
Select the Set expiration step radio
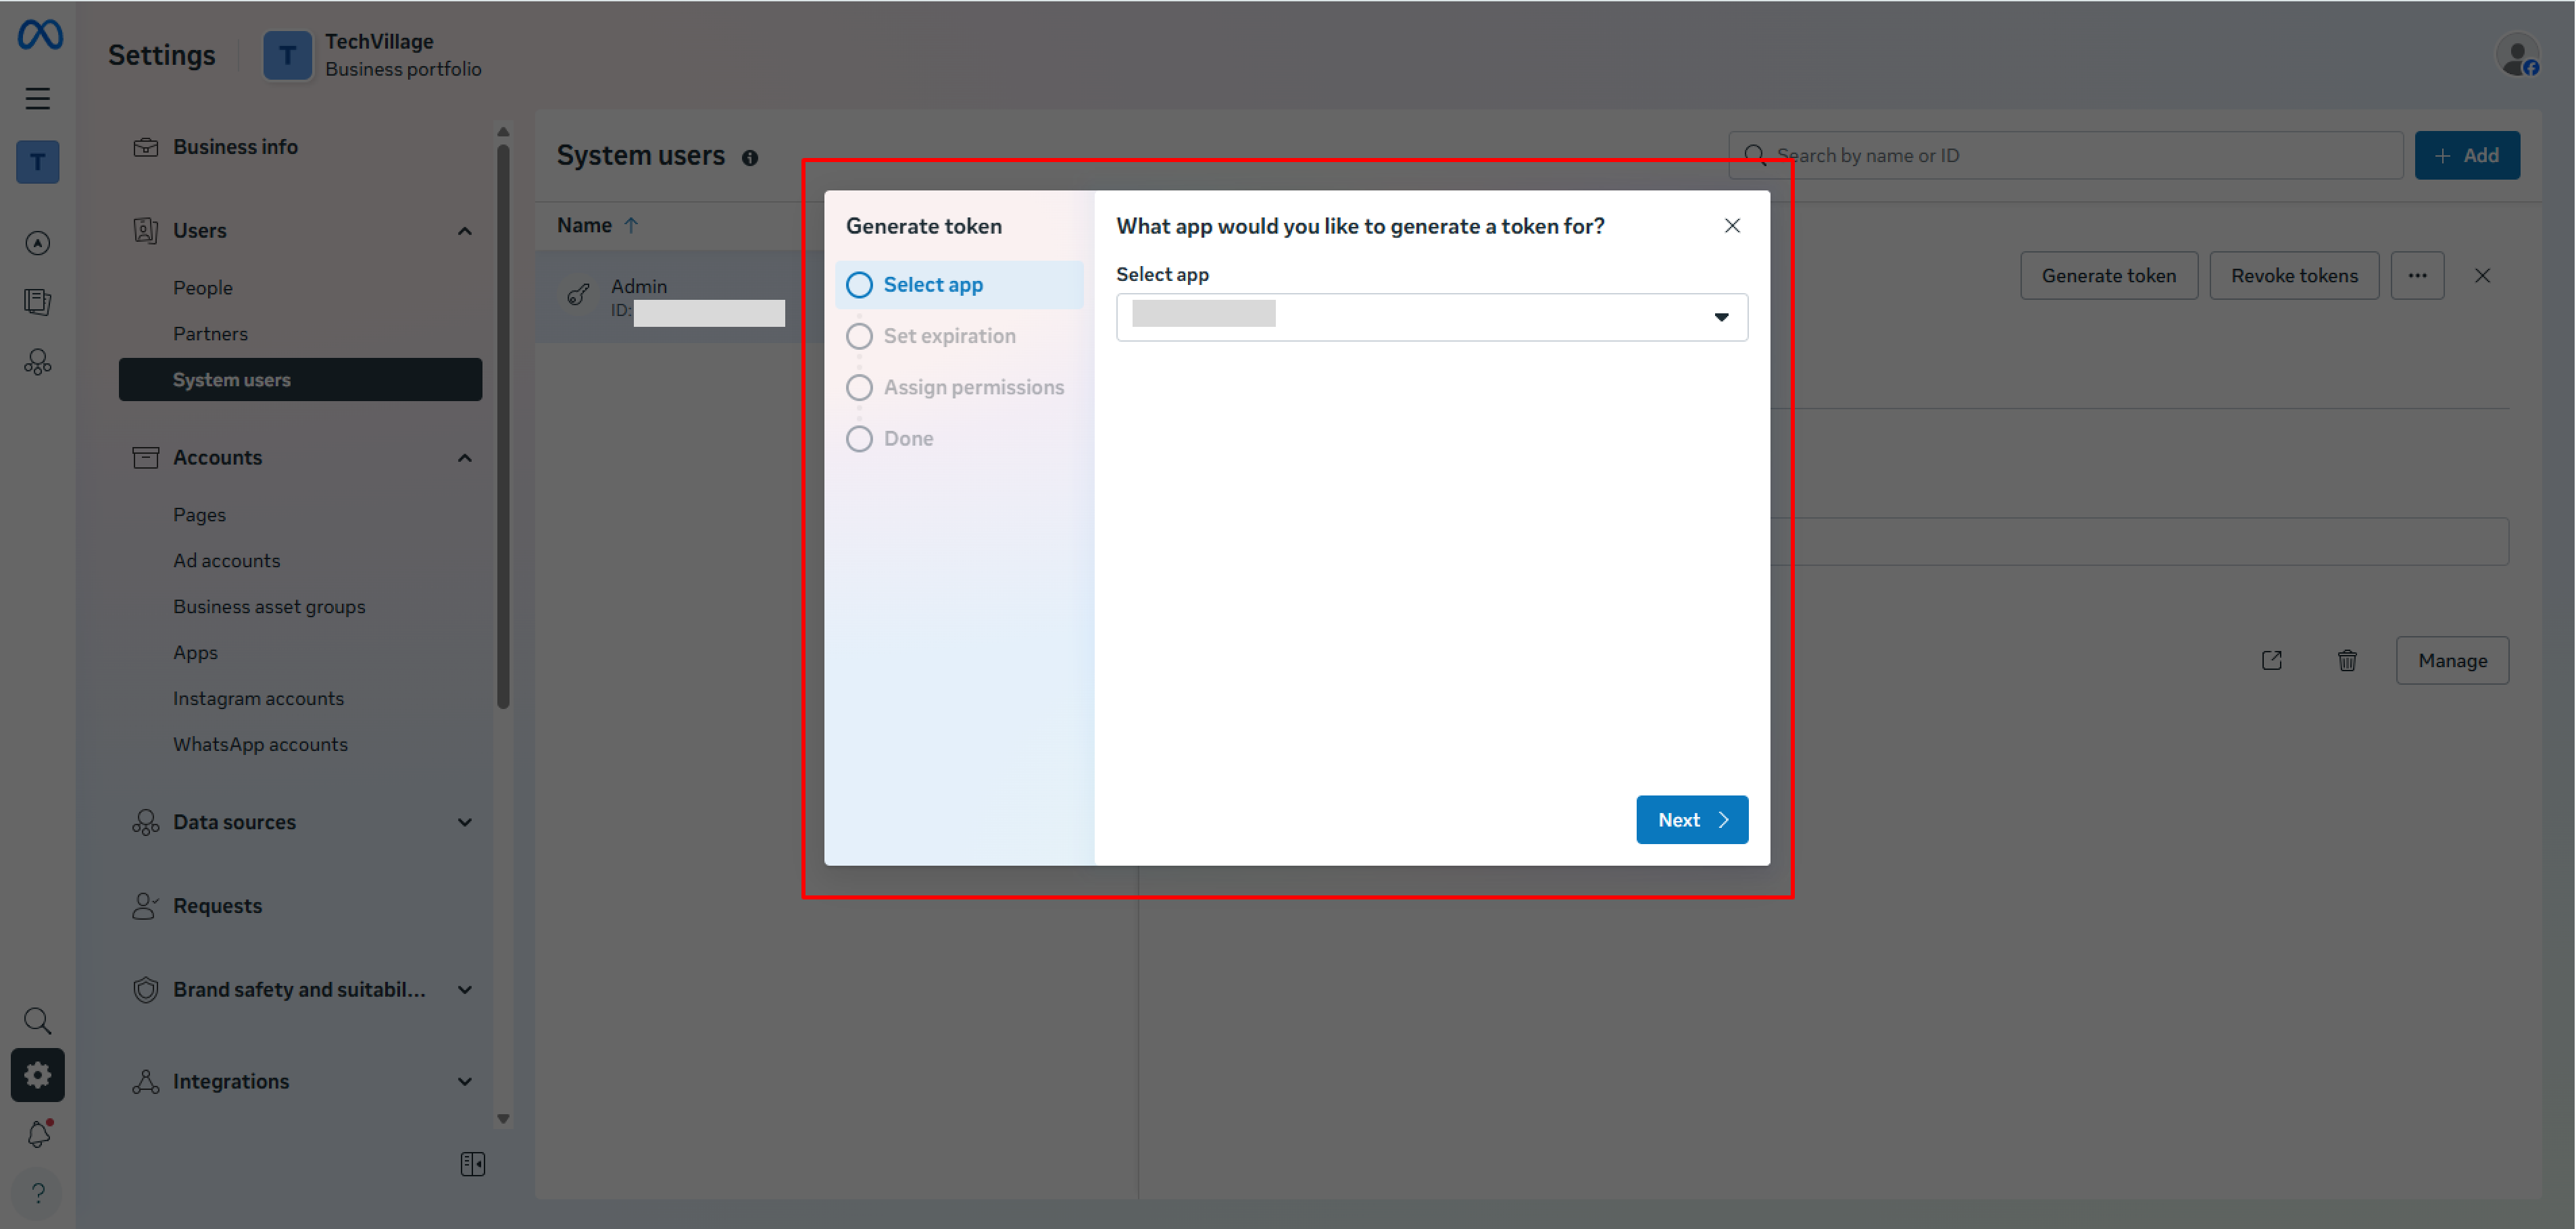(859, 336)
